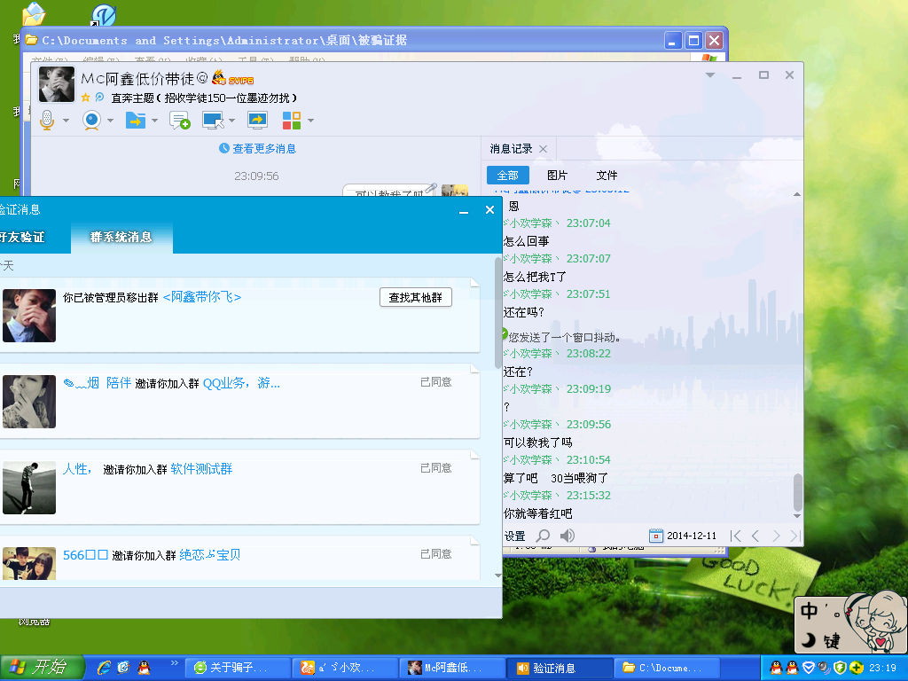Open Internet Explorer quick launch icon
The height and width of the screenshot is (681, 908).
point(104,668)
